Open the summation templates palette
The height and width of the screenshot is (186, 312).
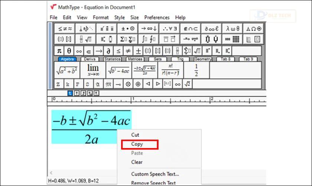point(128,39)
